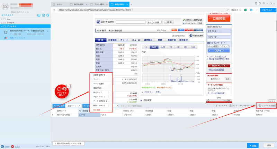
Task: Click the trash クリア button
Action: tap(233, 106)
